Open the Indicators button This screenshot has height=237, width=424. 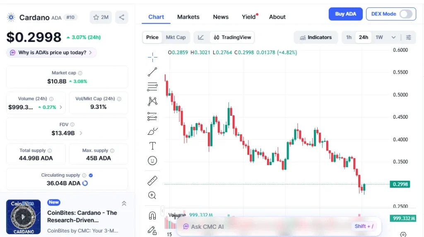click(x=316, y=37)
